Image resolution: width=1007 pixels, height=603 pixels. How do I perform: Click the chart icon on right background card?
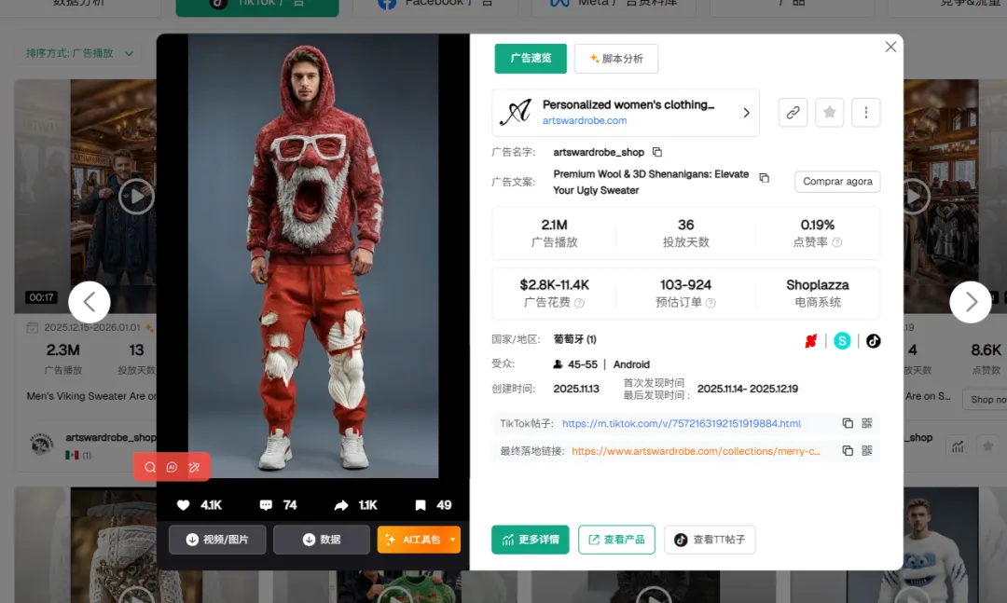[958, 446]
